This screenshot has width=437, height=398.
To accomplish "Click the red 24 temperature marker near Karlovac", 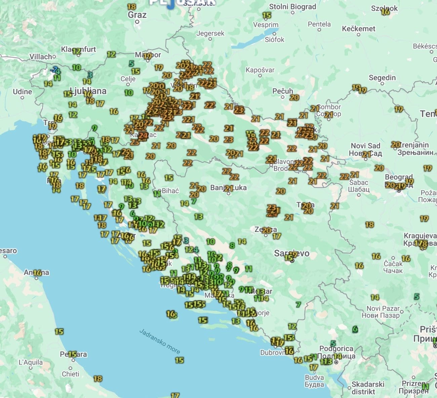I will (143, 135).
